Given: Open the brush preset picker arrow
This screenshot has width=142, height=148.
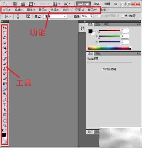Looking at the screenshot, I should click(22, 16).
